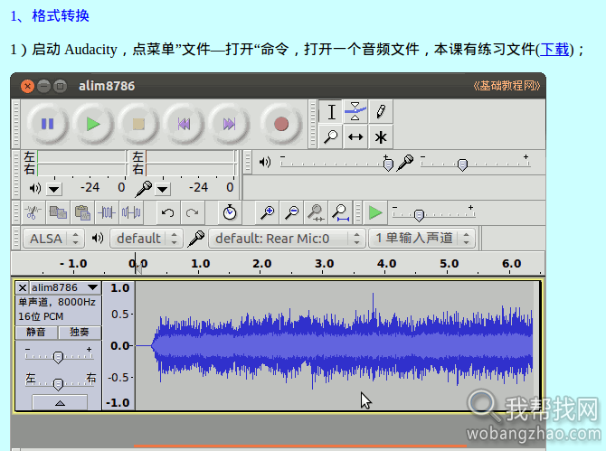Open the default: Rear Mic:0 input dropdown
Image resolution: width=606 pixels, height=451 pixels.
tap(287, 239)
